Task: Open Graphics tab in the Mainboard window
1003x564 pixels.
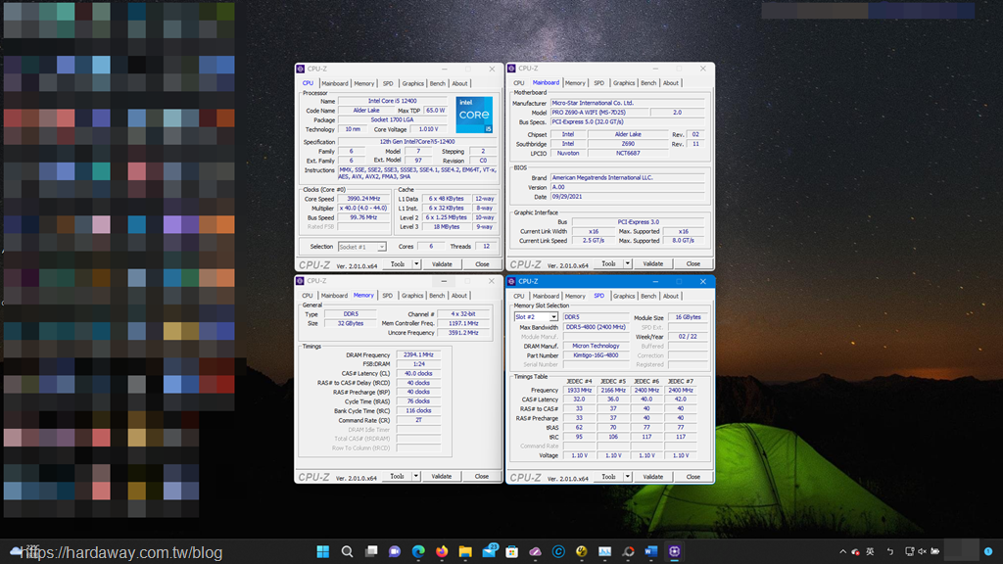Action: pyautogui.click(x=624, y=83)
